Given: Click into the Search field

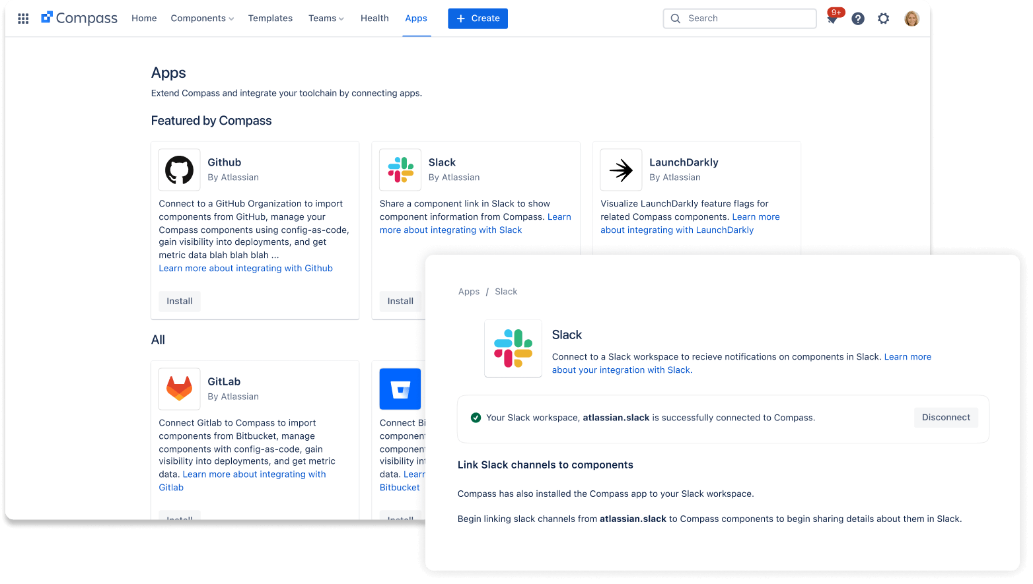Looking at the screenshot, I should 740,18.
